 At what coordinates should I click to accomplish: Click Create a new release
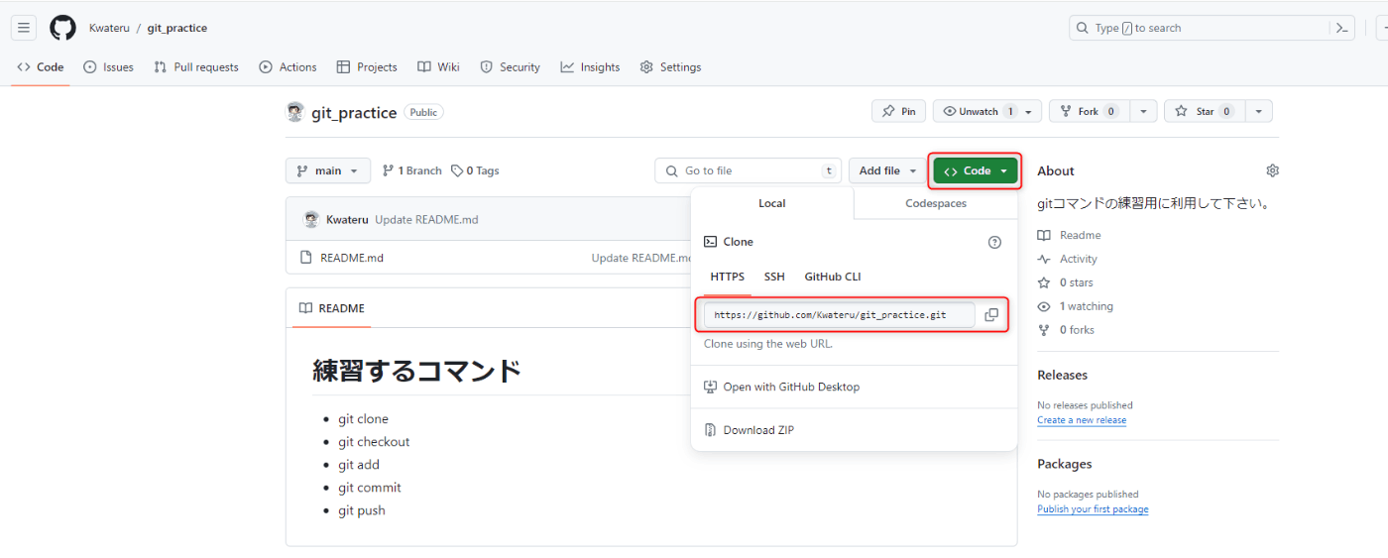click(1082, 420)
